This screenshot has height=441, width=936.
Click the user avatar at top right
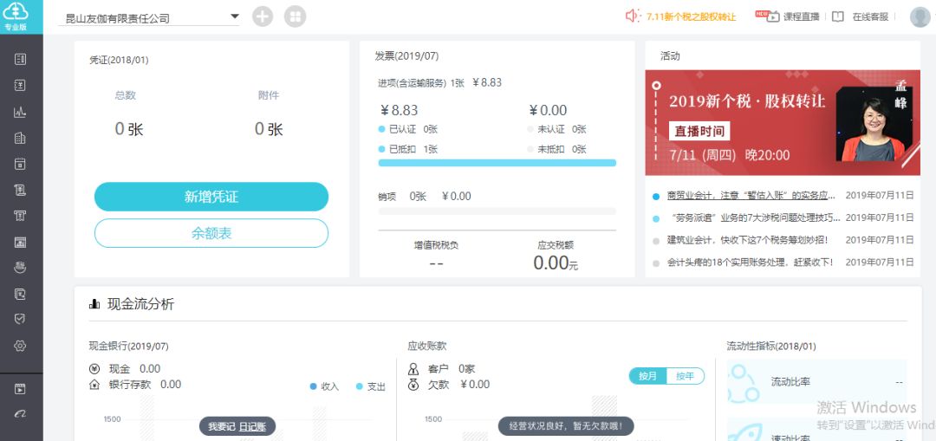click(x=920, y=16)
